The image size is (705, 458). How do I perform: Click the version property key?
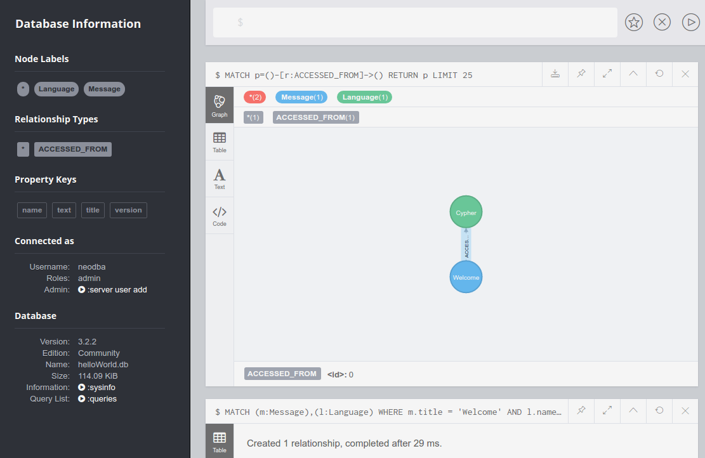point(128,210)
